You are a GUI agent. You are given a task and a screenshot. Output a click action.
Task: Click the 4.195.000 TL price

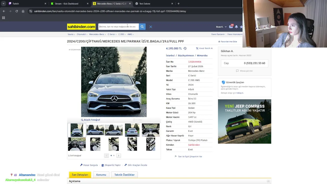coord(174,48)
